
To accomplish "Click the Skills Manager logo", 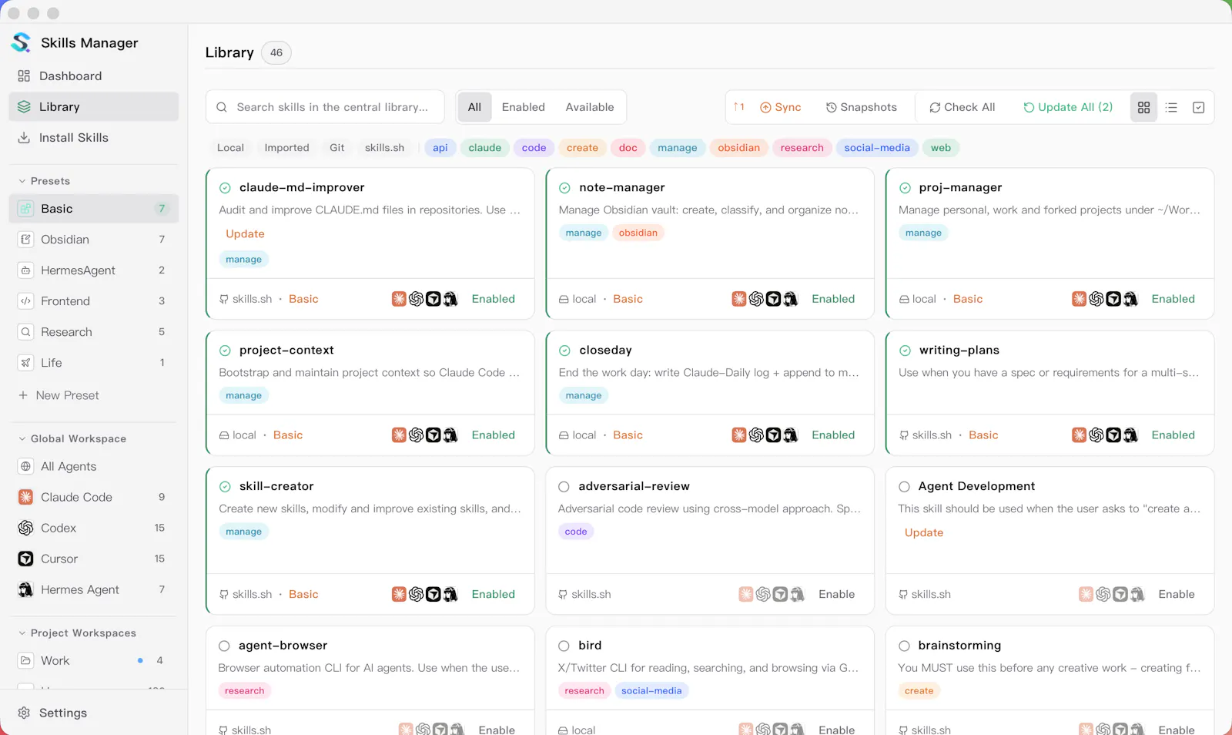I will (22, 42).
